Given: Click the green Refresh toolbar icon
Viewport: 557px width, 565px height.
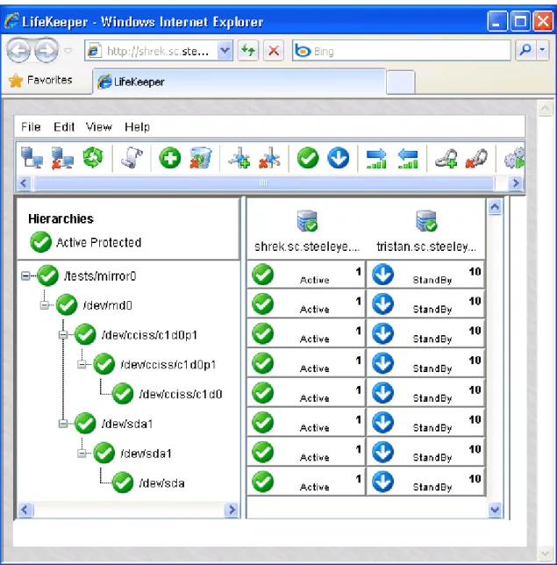Looking at the screenshot, I should point(93,157).
